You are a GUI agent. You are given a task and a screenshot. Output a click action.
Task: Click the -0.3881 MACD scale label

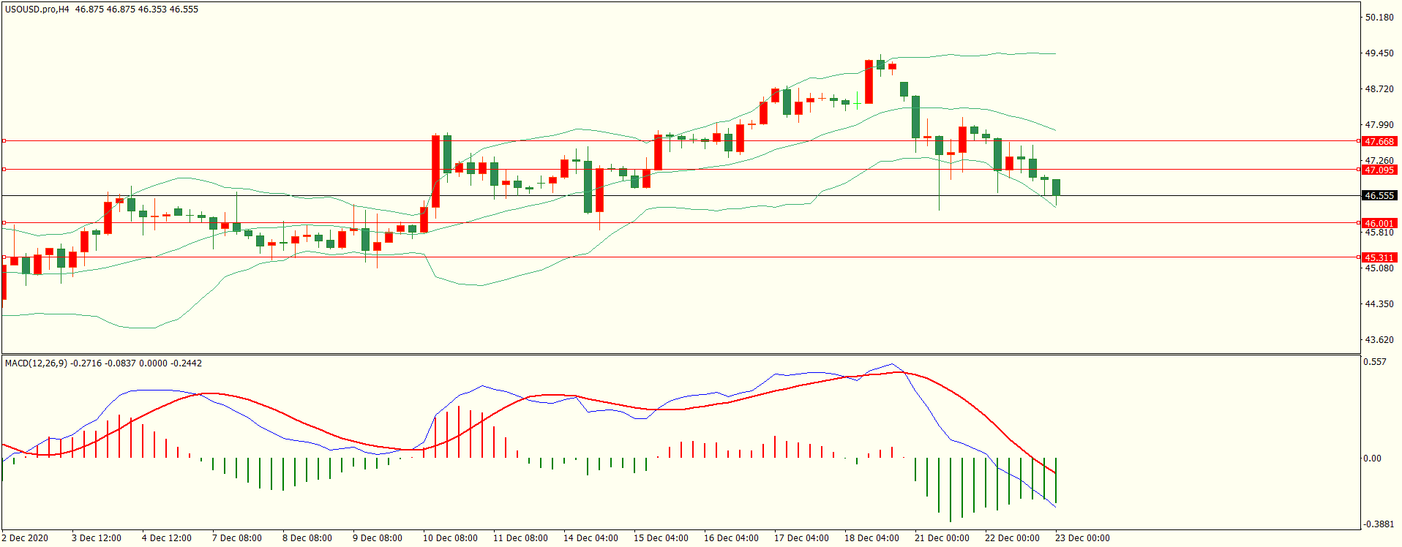(x=1376, y=524)
